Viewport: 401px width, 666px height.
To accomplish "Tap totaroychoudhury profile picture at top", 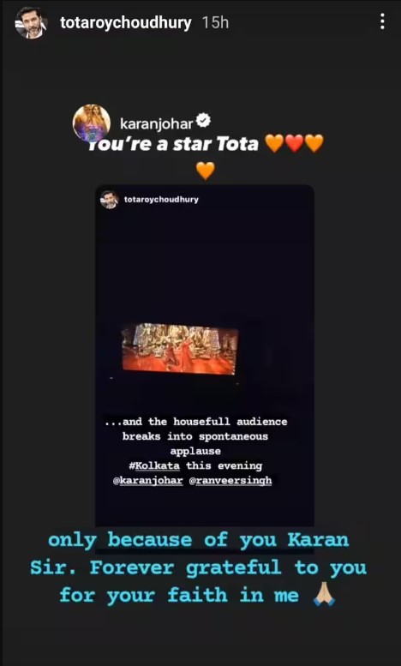I will pyautogui.click(x=31, y=22).
